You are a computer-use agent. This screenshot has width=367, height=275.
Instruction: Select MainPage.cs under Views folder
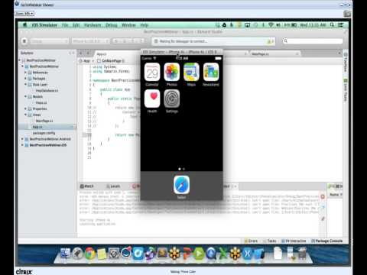[x=44, y=121]
